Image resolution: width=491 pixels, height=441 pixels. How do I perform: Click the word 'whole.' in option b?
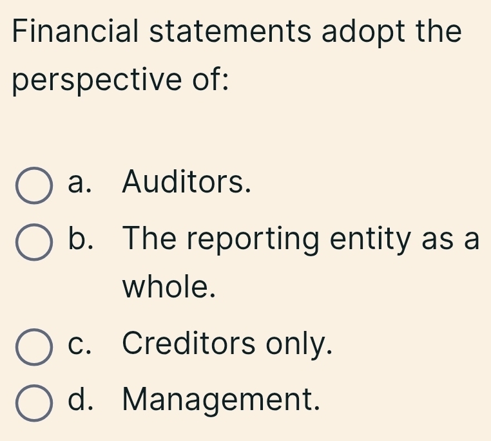point(169,286)
